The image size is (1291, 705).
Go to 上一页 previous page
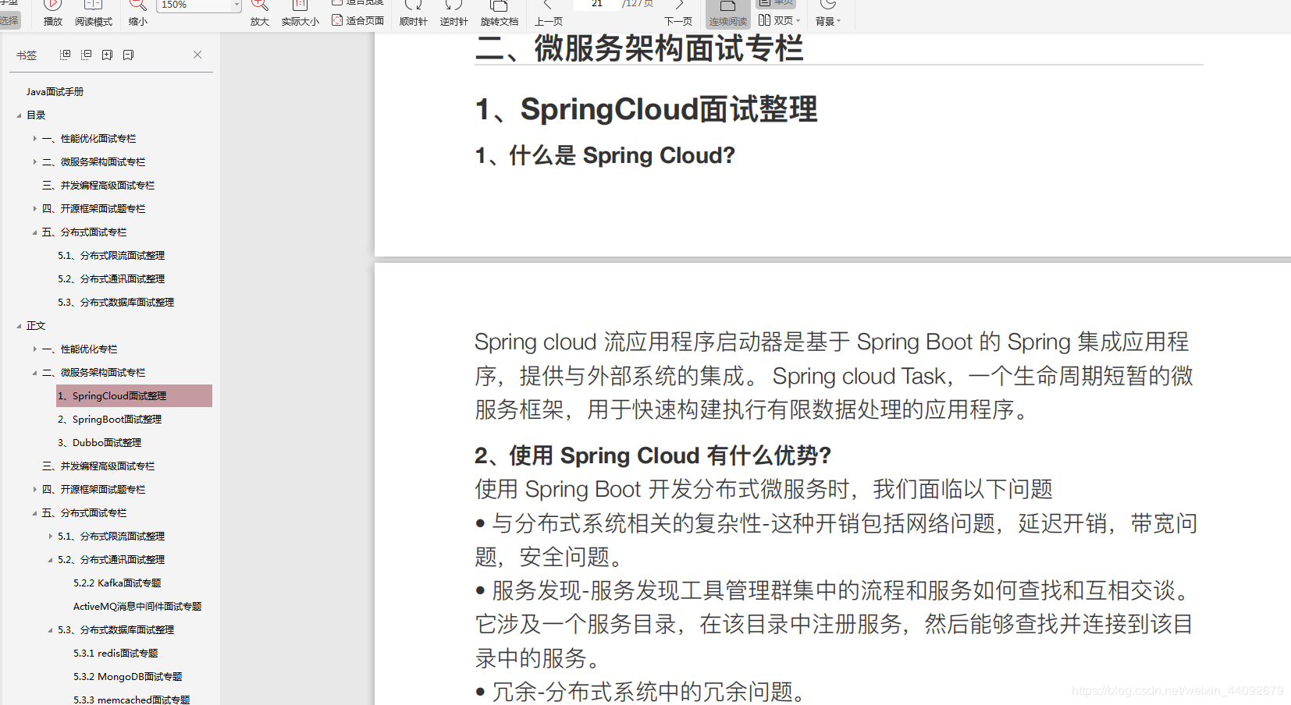549,14
